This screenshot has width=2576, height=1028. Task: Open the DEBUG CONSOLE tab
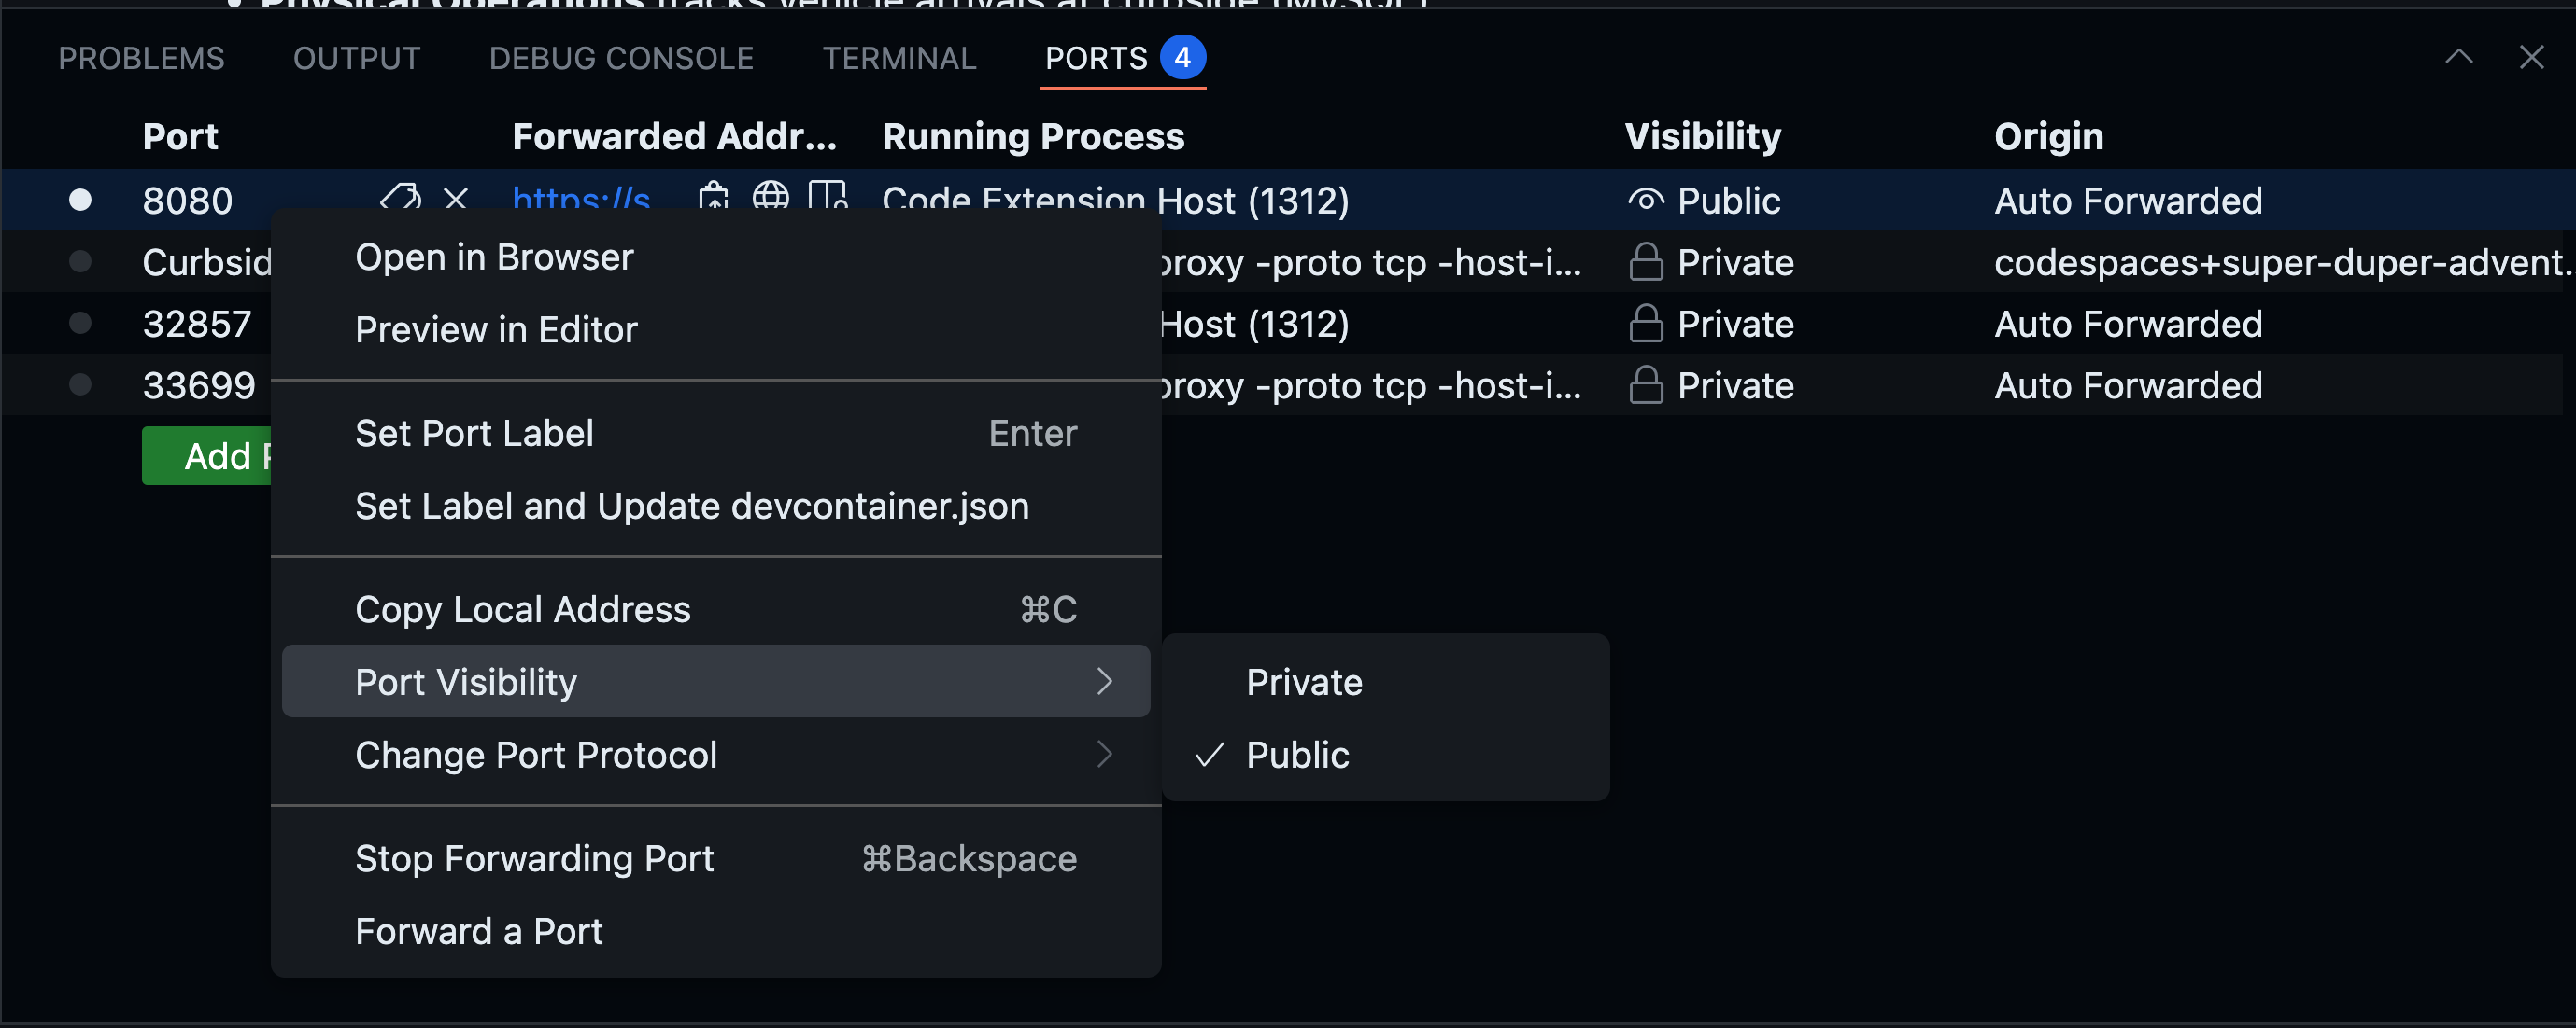621,58
